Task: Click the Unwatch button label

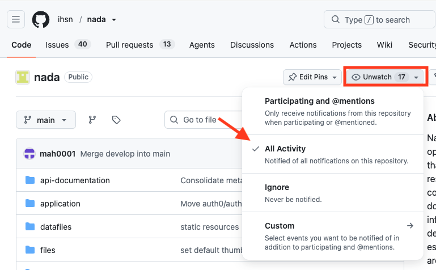Action: [x=377, y=77]
